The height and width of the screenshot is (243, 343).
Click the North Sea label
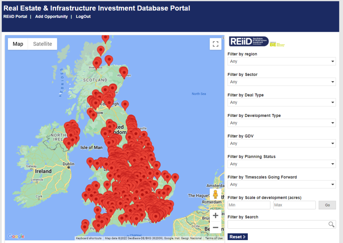(x=199, y=94)
